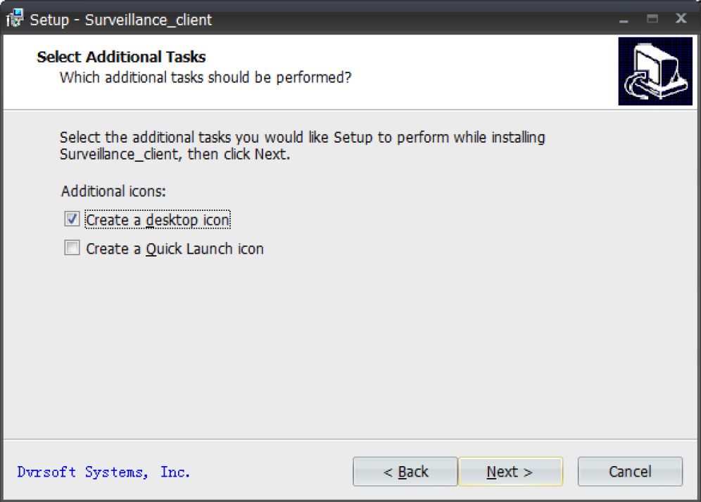Viewport: 701px width, 502px height.
Task: Click the "Additional icons:" group label
Action: point(113,191)
